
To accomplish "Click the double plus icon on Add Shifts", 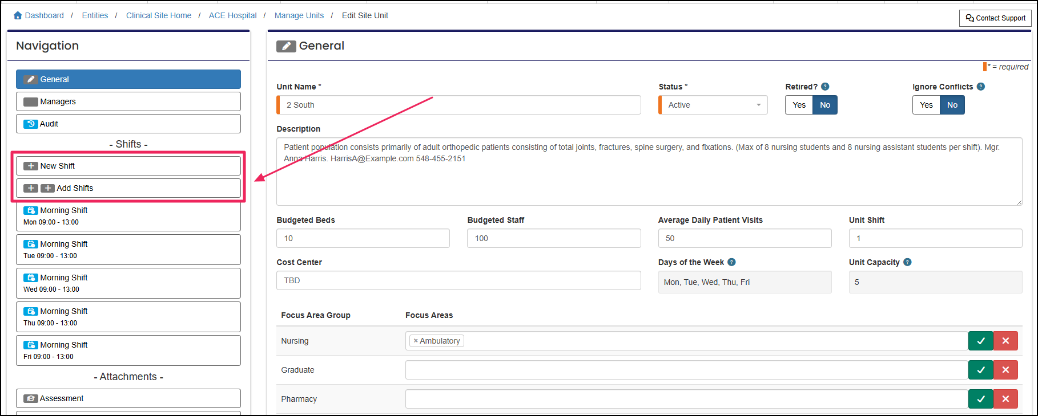I will point(39,188).
